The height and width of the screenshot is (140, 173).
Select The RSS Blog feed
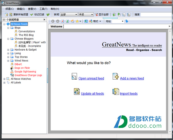(x=26, y=35)
